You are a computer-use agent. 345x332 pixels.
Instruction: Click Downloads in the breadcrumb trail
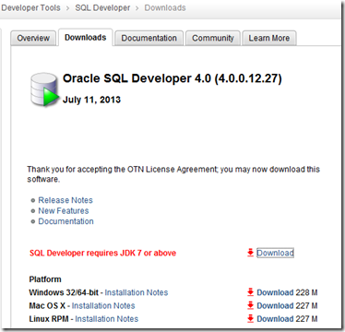[x=165, y=8]
